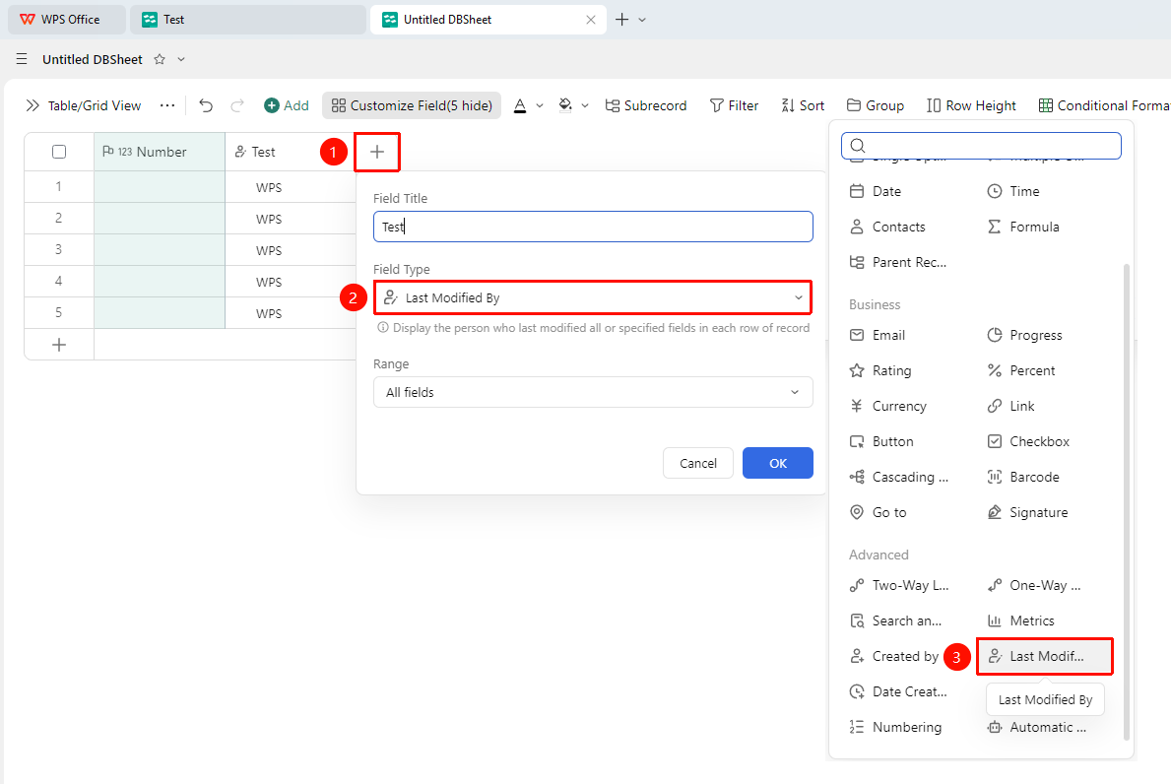The height and width of the screenshot is (784, 1171).
Task: Click the plus icon to add field
Action: coord(377,152)
